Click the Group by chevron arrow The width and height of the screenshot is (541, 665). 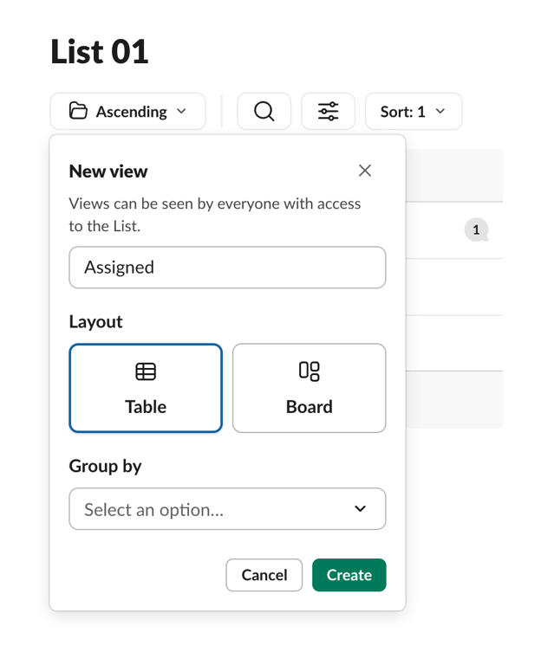coord(360,508)
